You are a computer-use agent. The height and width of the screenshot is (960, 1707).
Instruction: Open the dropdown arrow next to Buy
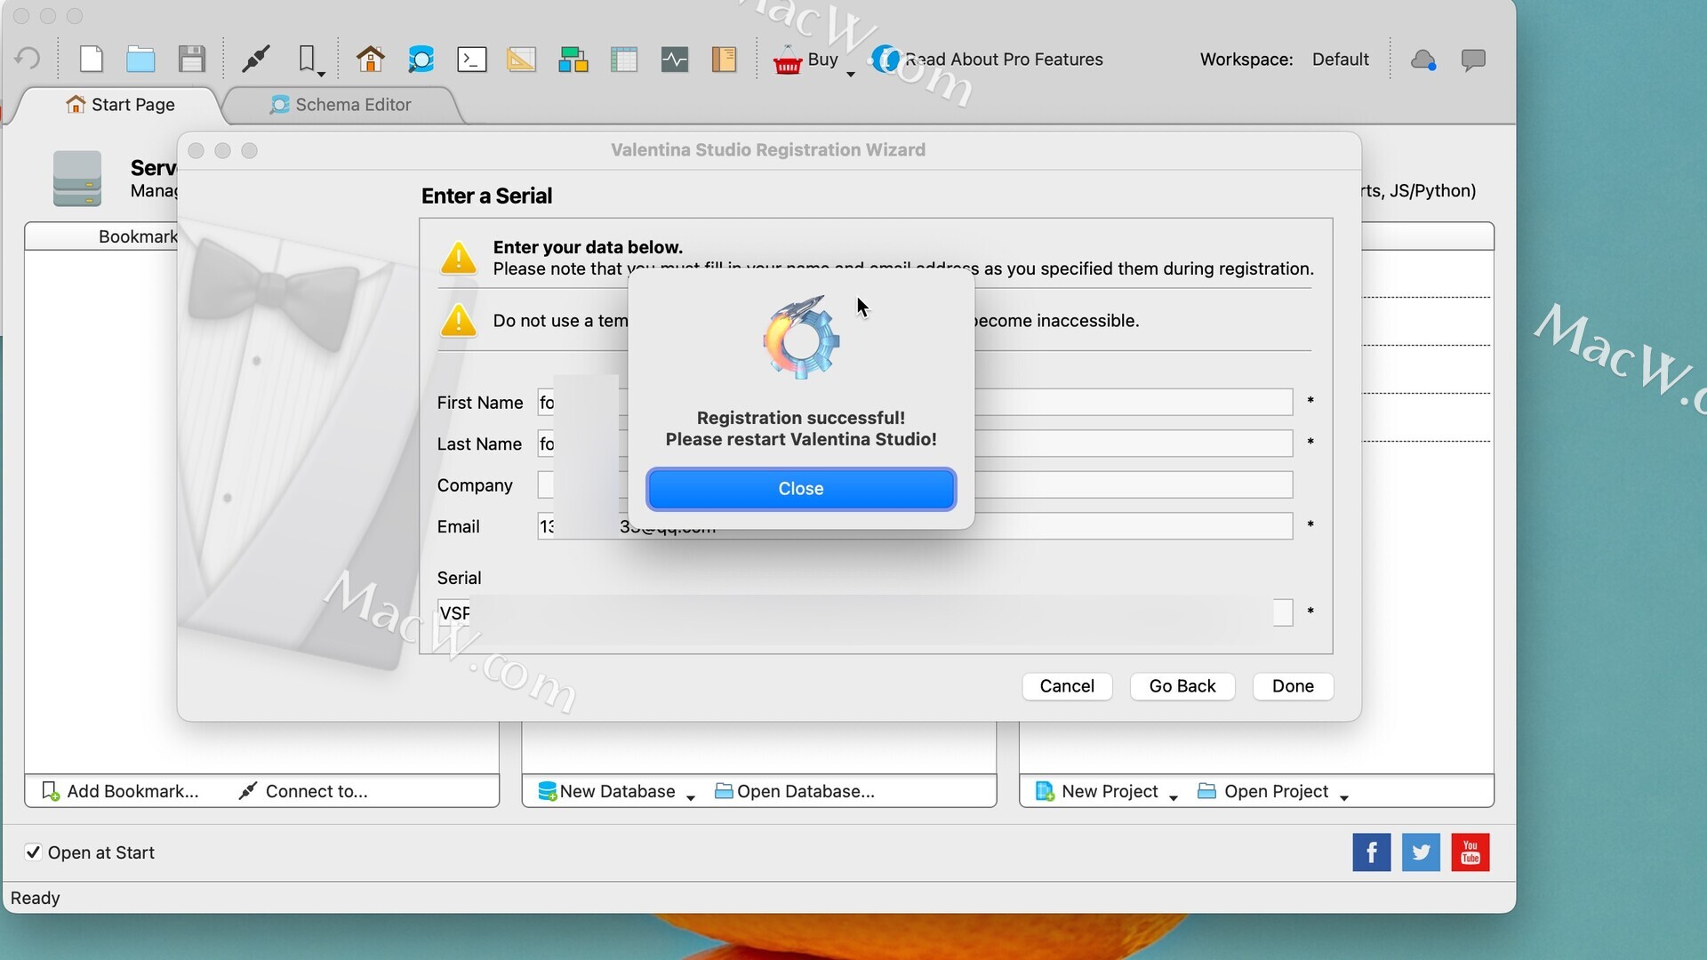pyautogui.click(x=851, y=75)
